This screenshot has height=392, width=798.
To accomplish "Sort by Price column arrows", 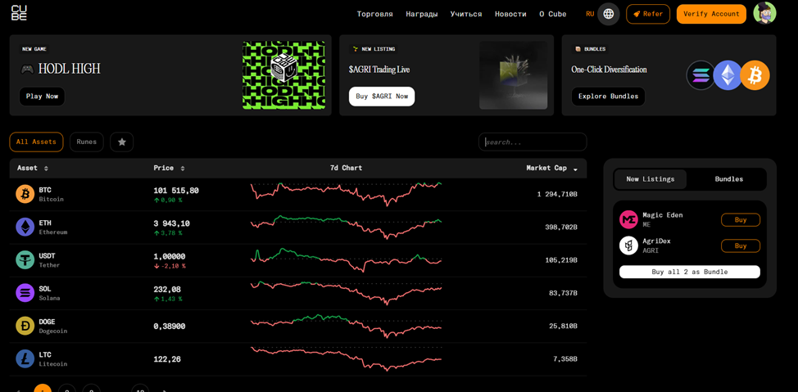I will pyautogui.click(x=182, y=169).
